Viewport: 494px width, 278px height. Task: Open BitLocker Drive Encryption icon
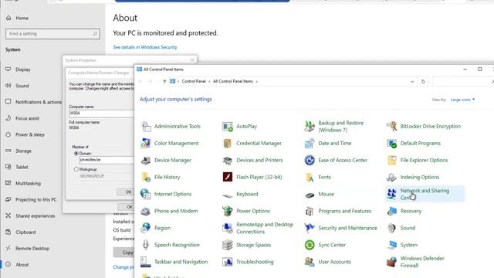pos(391,127)
